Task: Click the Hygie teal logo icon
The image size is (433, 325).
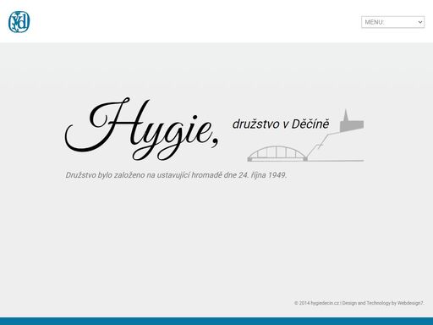Action: [x=19, y=22]
